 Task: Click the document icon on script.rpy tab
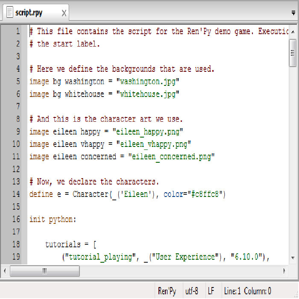10,12
